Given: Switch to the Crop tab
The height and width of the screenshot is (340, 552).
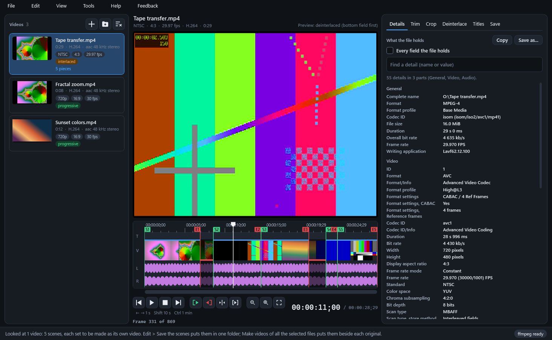Looking at the screenshot, I should click(431, 24).
